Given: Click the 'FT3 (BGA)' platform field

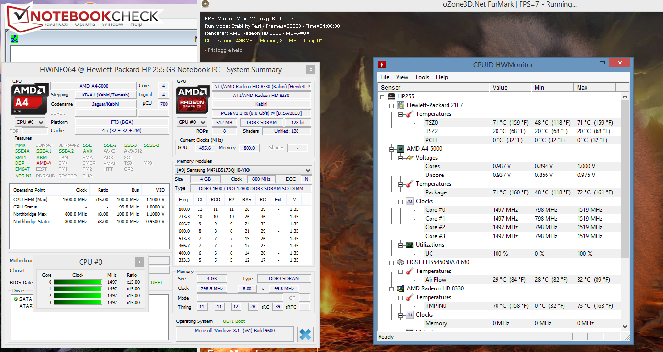Looking at the screenshot, I should [x=122, y=122].
